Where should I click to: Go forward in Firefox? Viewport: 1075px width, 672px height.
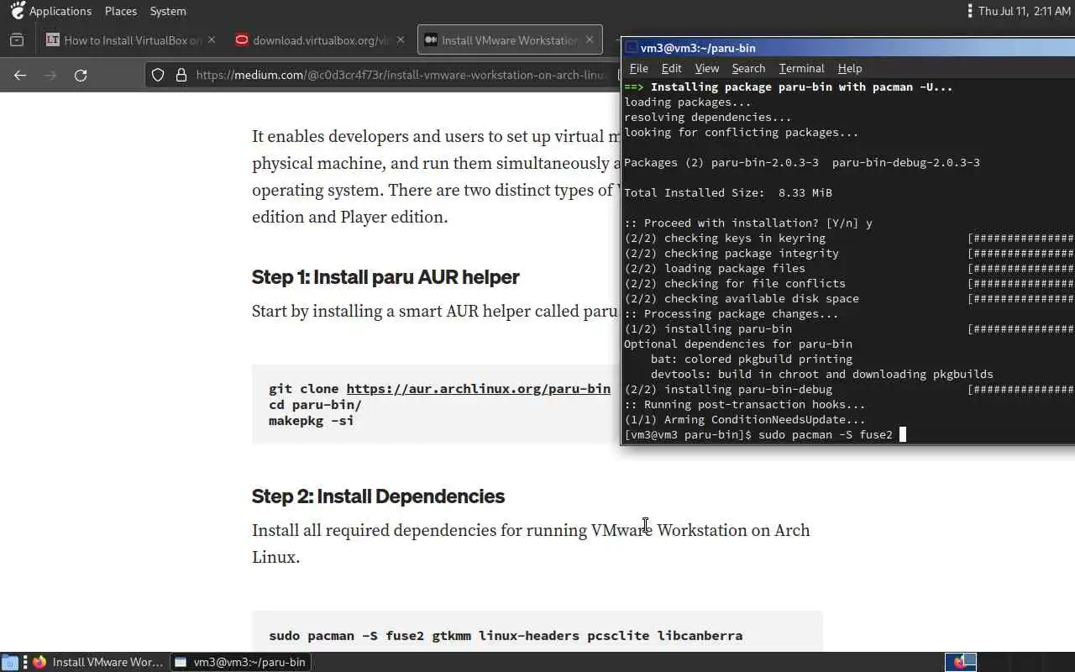coord(50,75)
